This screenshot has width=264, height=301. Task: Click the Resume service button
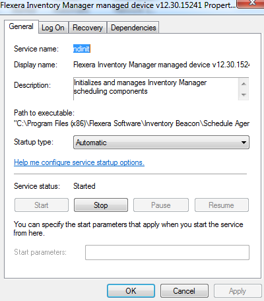221,205
